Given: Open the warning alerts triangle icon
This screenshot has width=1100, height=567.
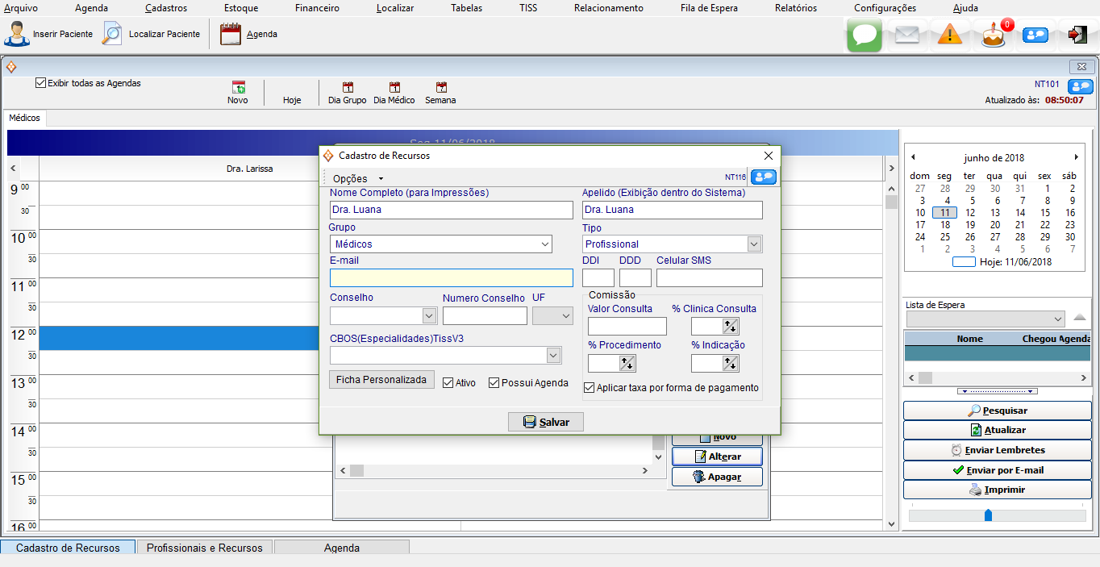Looking at the screenshot, I should tap(950, 35).
